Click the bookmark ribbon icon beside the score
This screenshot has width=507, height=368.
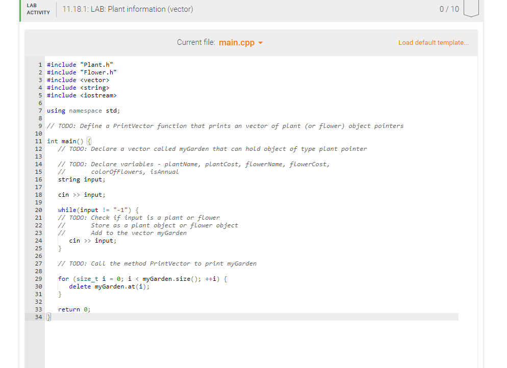pyautogui.click(x=471, y=8)
